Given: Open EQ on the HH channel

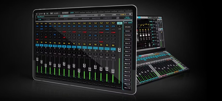Looking at the screenshot, I should pos(50,43).
